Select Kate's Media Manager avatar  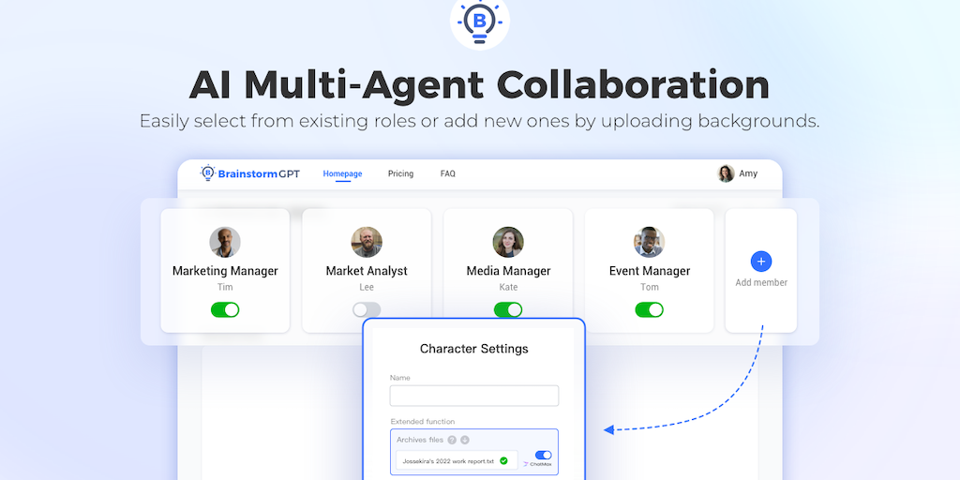[x=507, y=242]
